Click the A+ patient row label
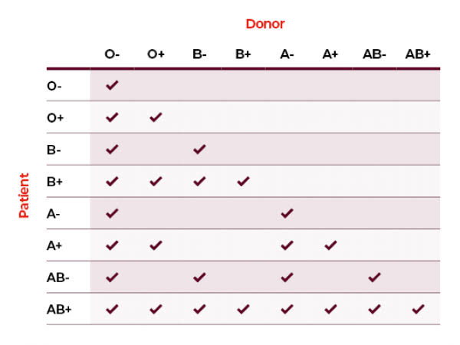Viewport: 460px width, 345px height. [x=54, y=245]
